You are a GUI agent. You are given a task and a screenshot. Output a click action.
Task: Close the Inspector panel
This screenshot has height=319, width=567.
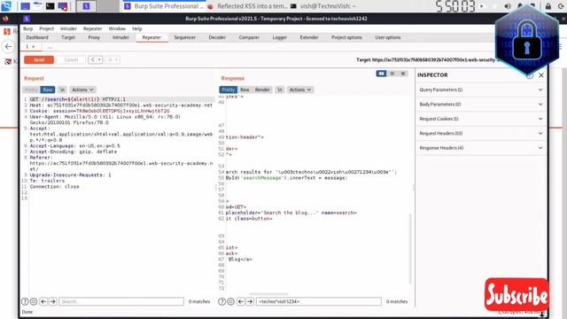(541, 74)
